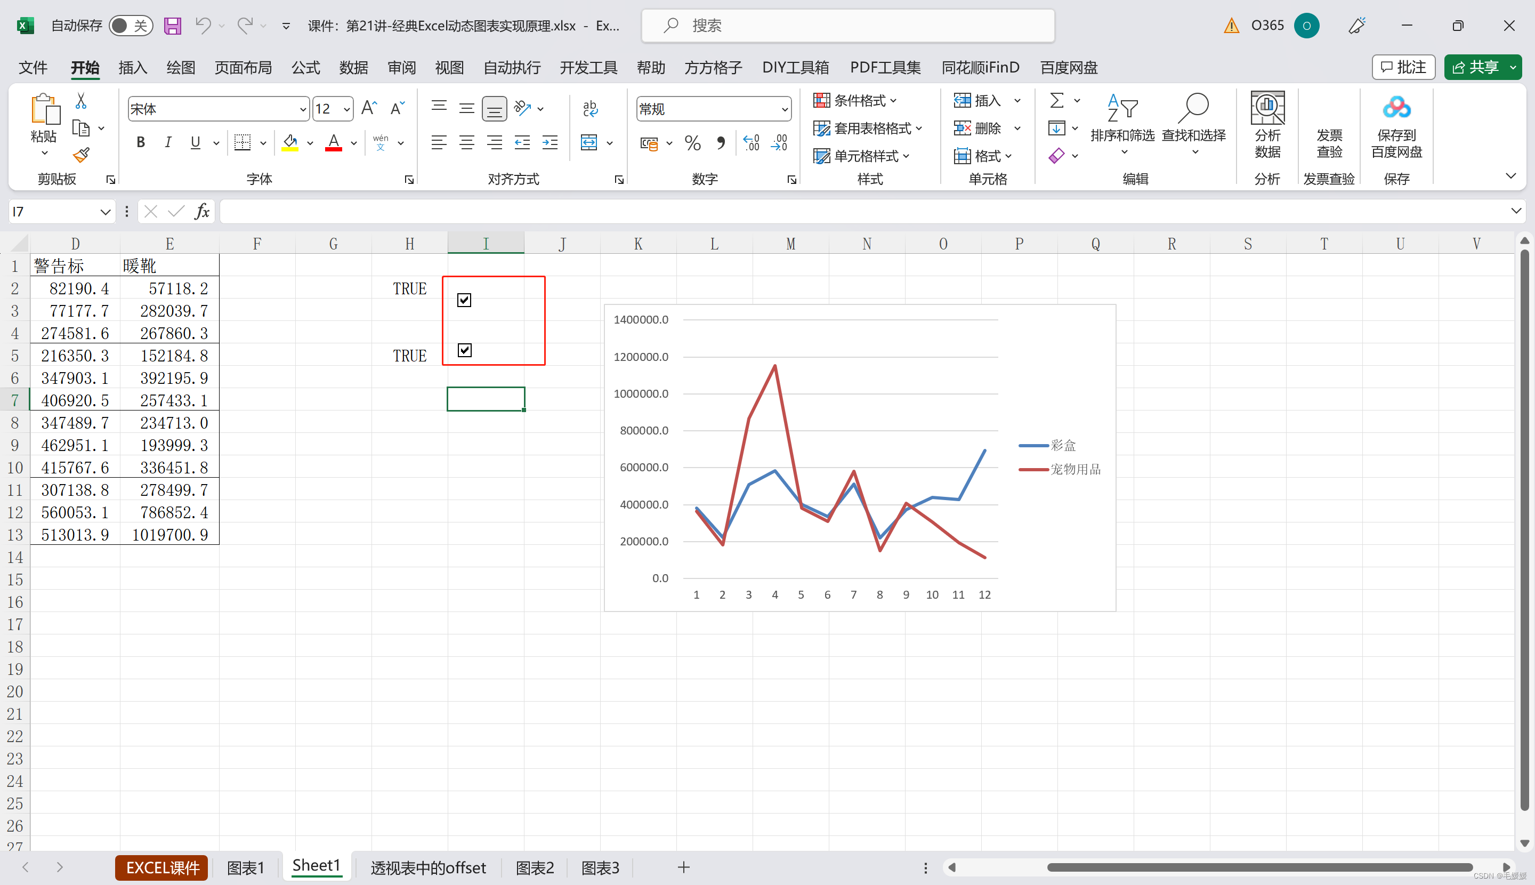Click Decrease Decimal icon
The height and width of the screenshot is (885, 1535).
[779, 143]
